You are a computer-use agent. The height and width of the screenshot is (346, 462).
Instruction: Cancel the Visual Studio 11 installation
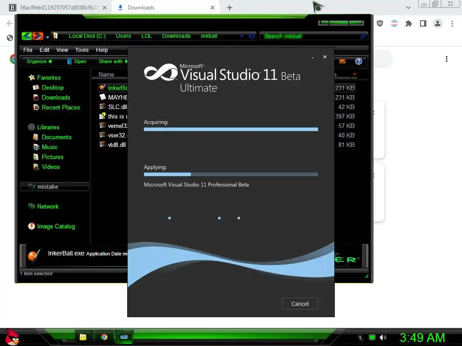[x=300, y=304]
